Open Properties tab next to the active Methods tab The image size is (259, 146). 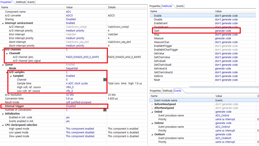click(155, 6)
